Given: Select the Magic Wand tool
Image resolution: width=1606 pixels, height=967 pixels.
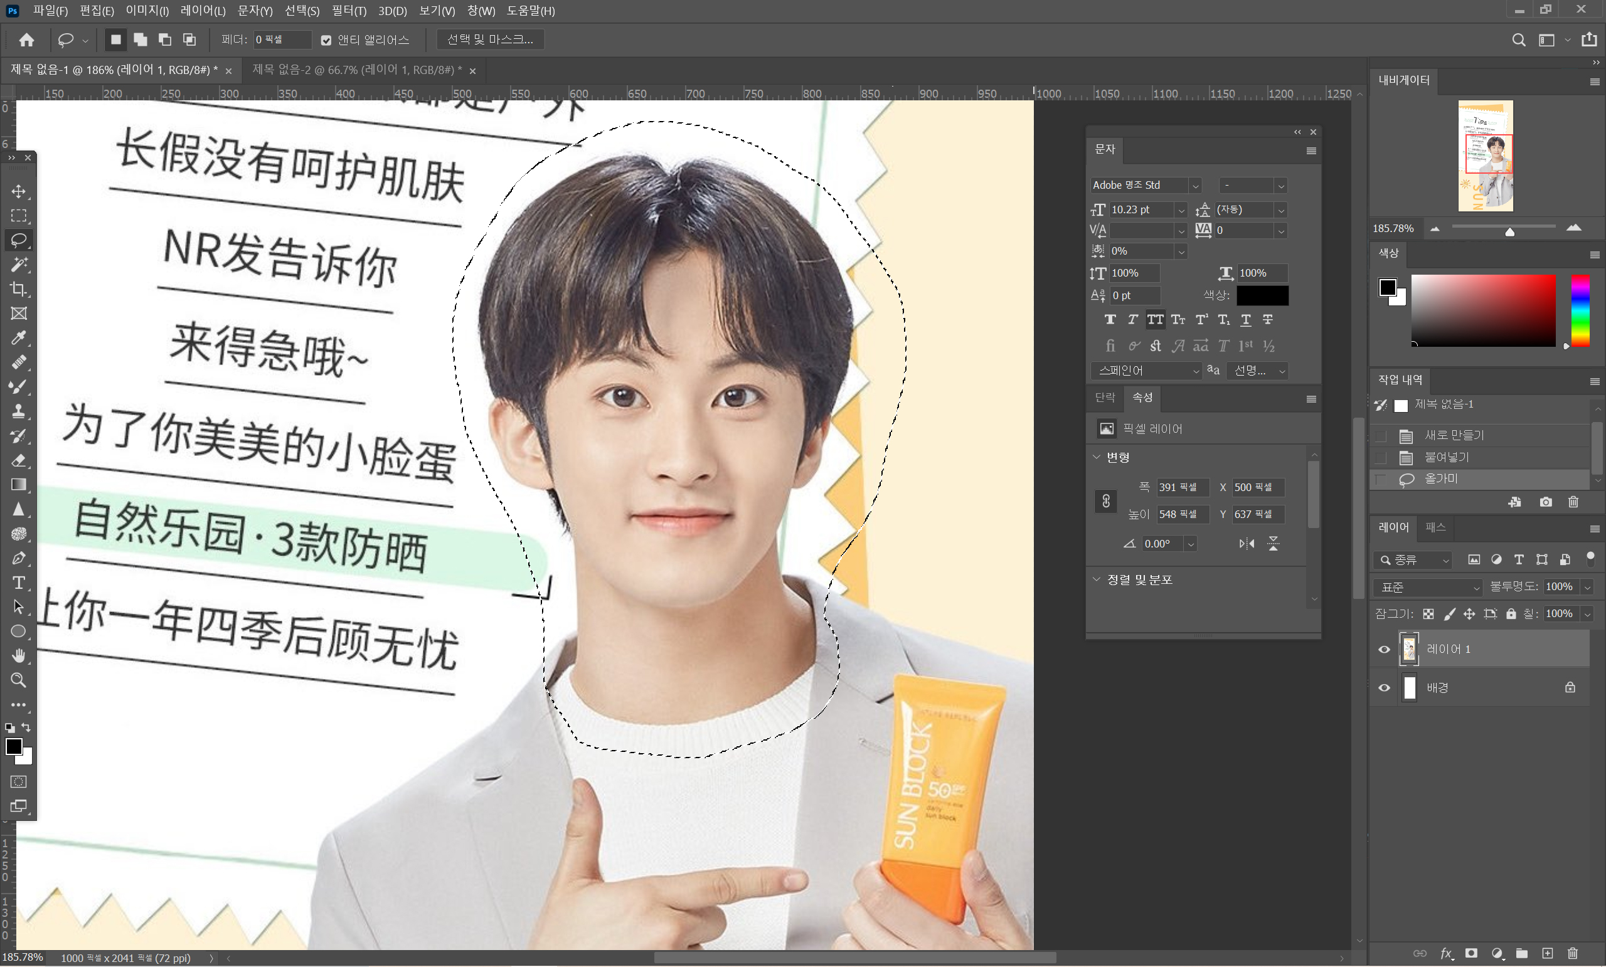Looking at the screenshot, I should (x=18, y=265).
